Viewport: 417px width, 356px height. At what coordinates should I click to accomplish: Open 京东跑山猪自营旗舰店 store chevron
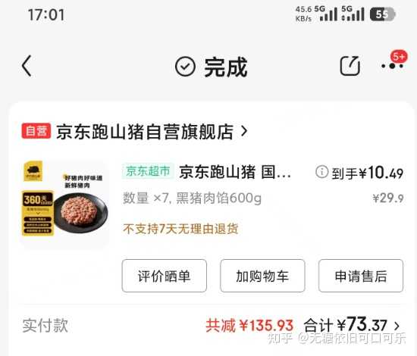coord(244,131)
